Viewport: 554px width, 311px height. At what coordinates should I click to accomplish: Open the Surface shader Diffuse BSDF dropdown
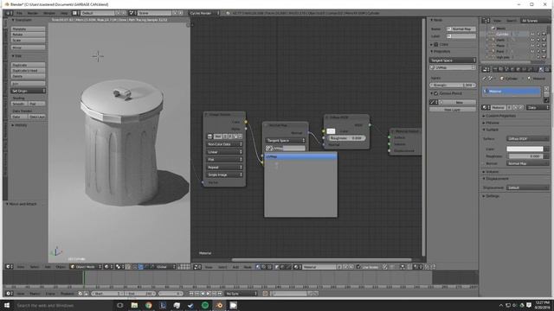[528, 138]
